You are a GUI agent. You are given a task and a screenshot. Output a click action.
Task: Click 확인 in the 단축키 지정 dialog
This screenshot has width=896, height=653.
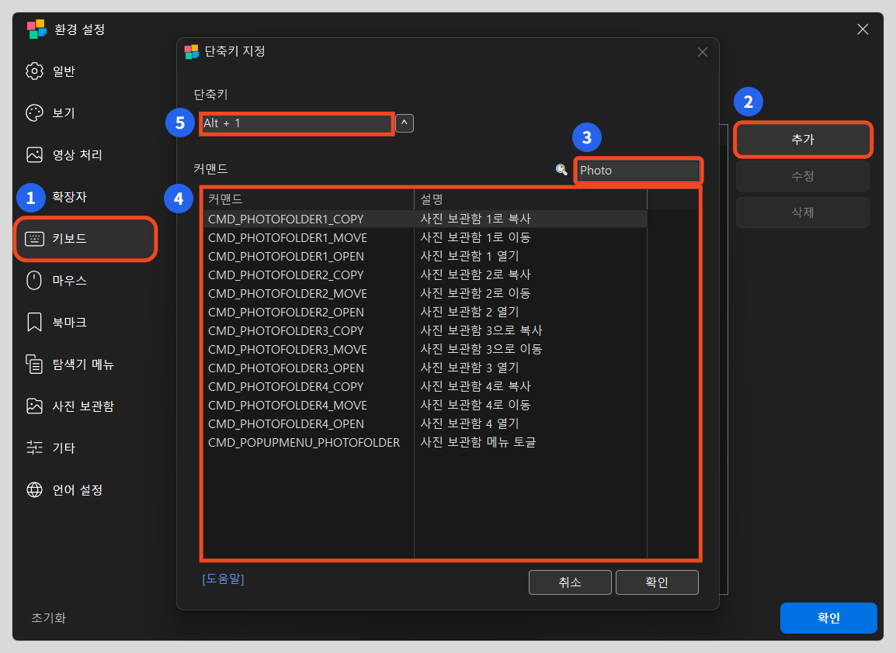pos(657,582)
